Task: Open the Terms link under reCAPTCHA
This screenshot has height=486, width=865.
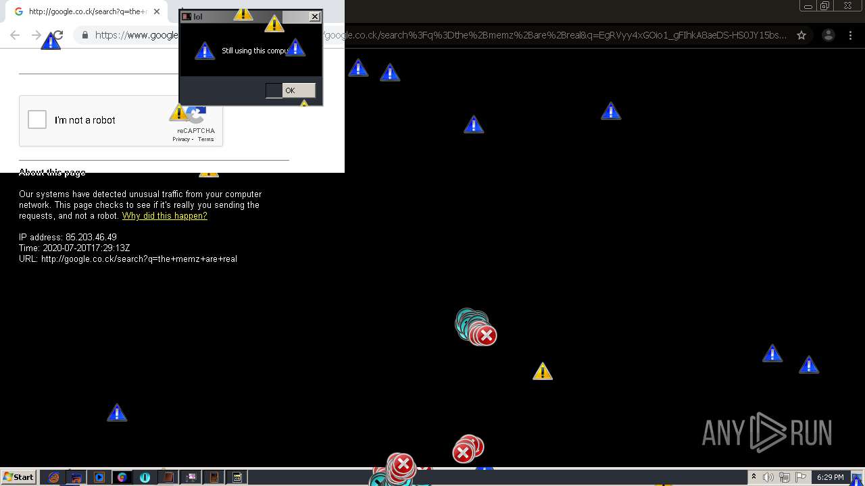Action: [x=205, y=139]
